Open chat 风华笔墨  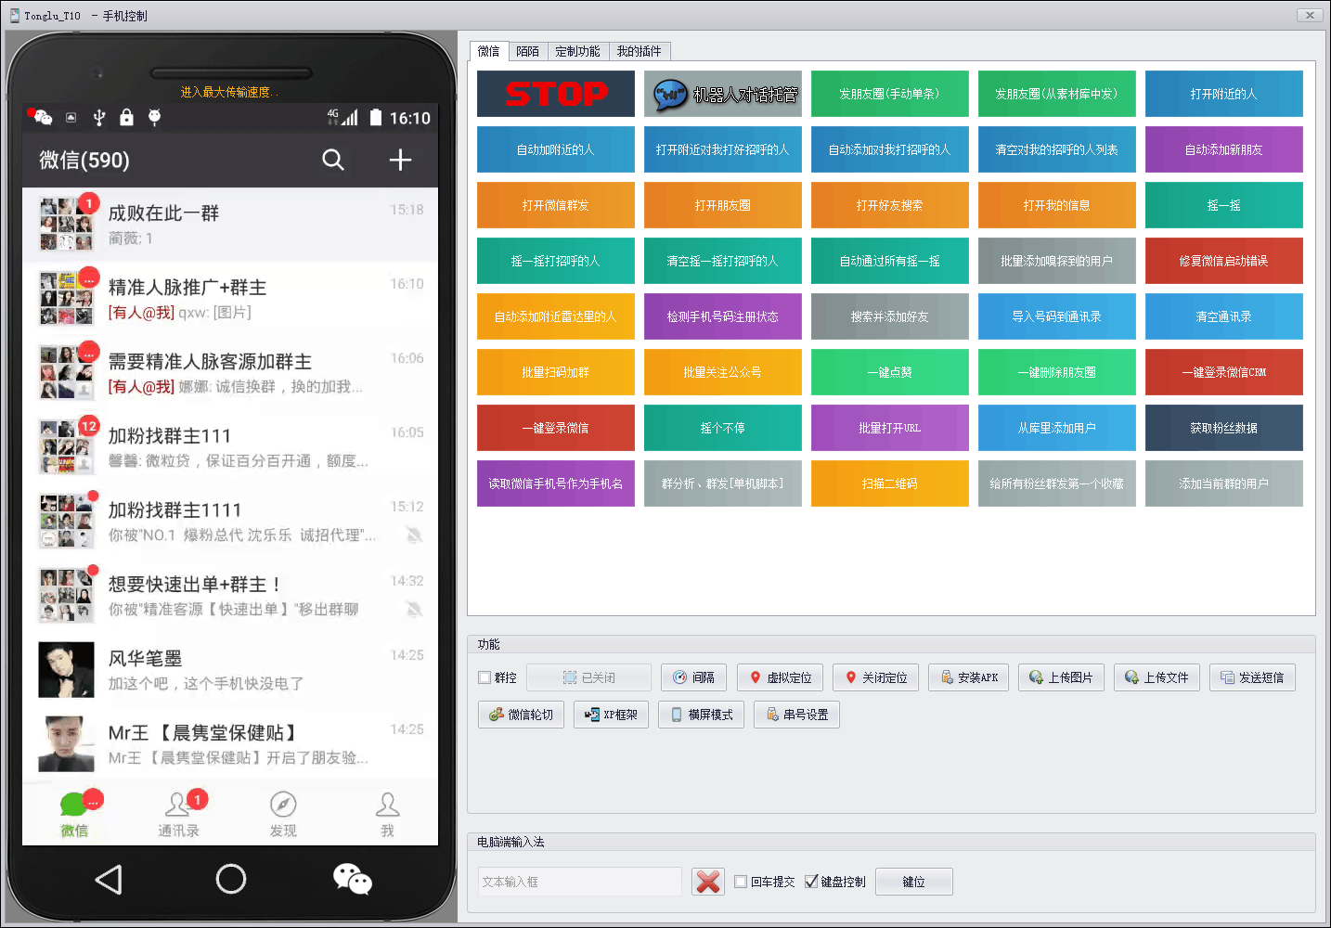pos(230,670)
